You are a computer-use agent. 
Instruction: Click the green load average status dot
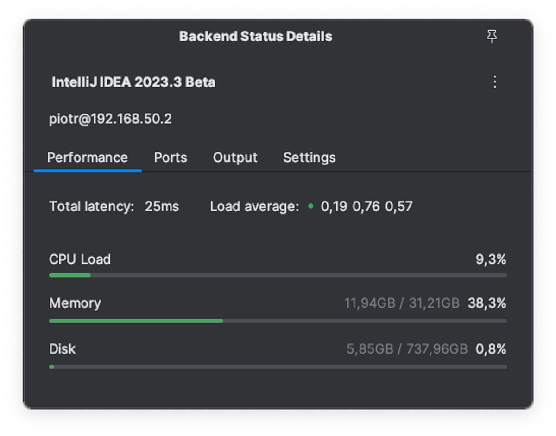coord(310,206)
